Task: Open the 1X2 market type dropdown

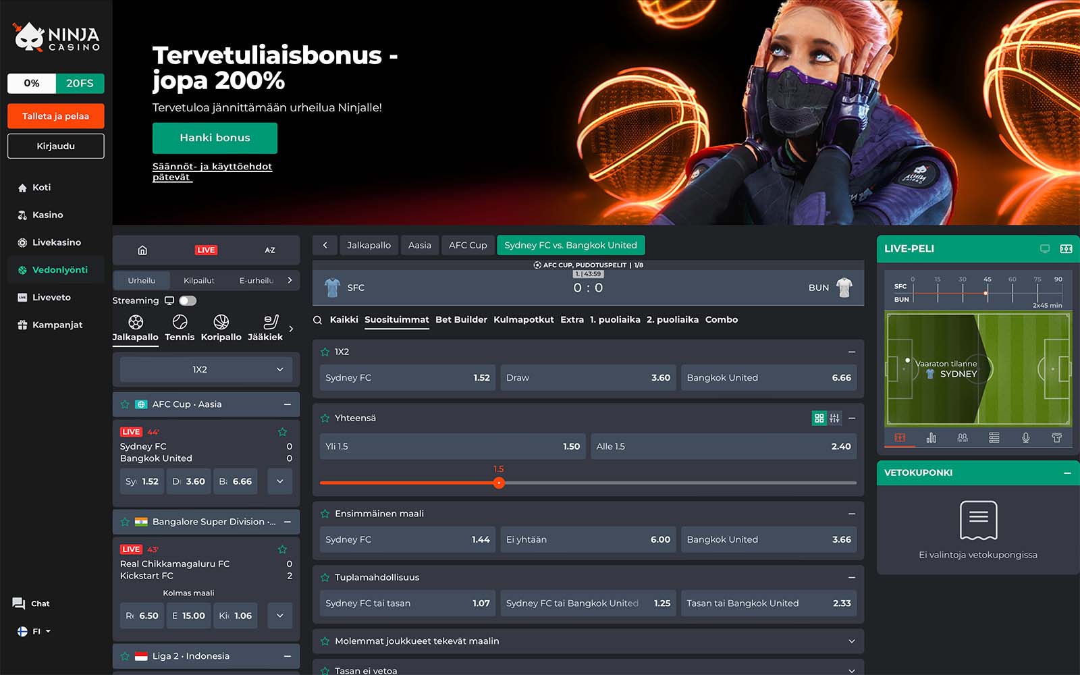Action: tap(206, 370)
